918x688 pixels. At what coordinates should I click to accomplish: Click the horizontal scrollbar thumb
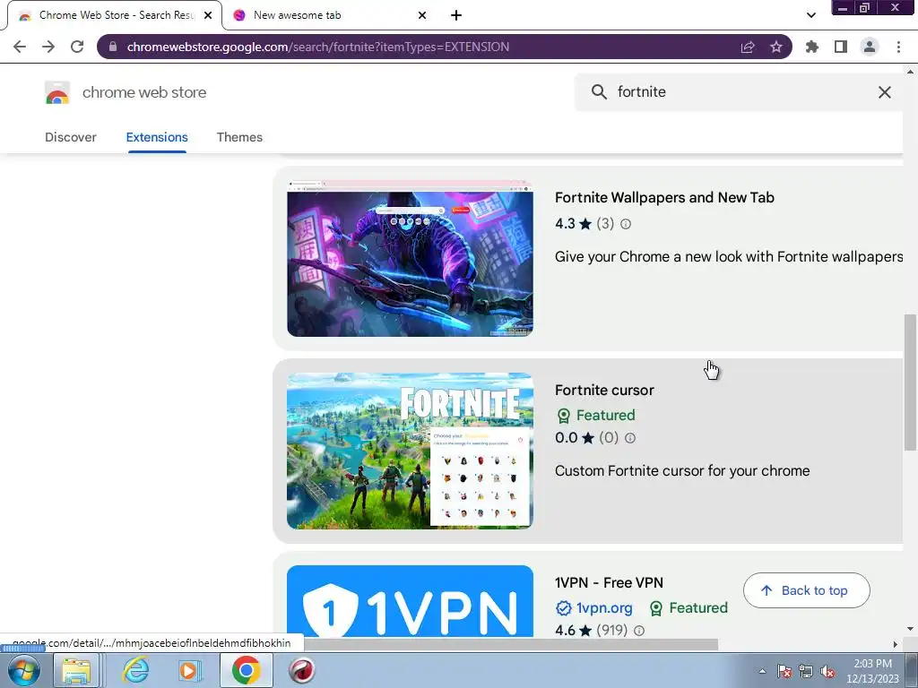[510, 645]
